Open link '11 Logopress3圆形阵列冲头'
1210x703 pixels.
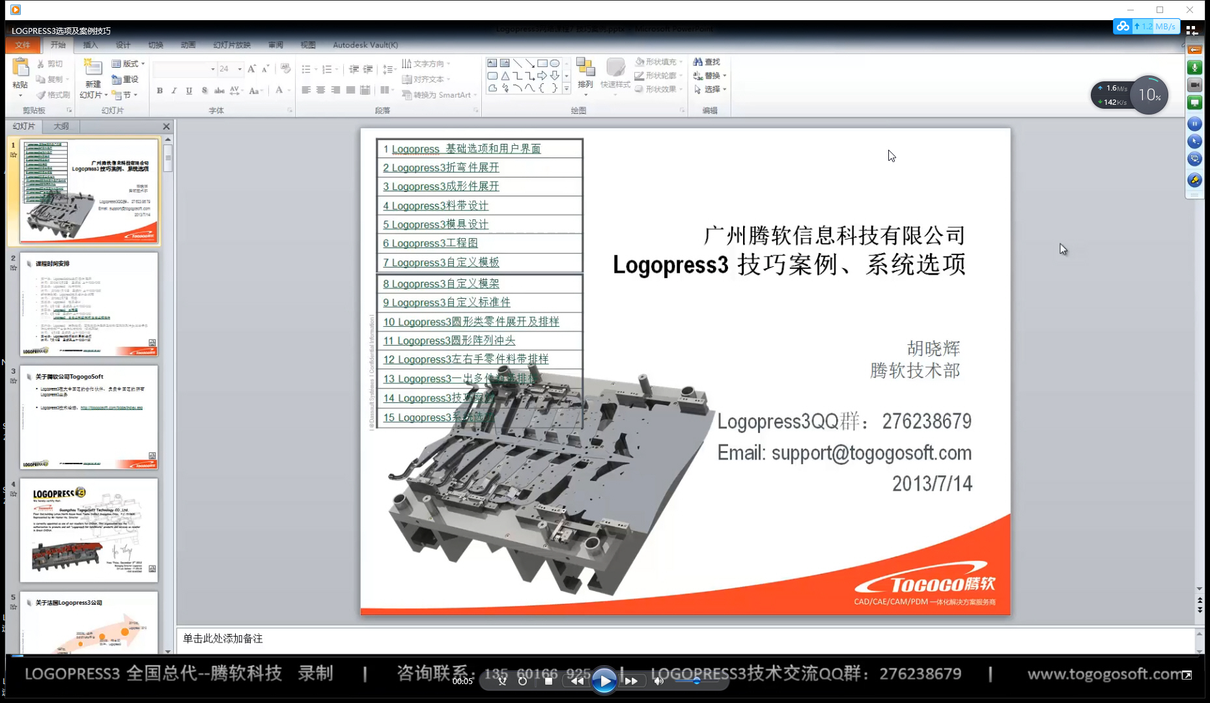(x=449, y=340)
